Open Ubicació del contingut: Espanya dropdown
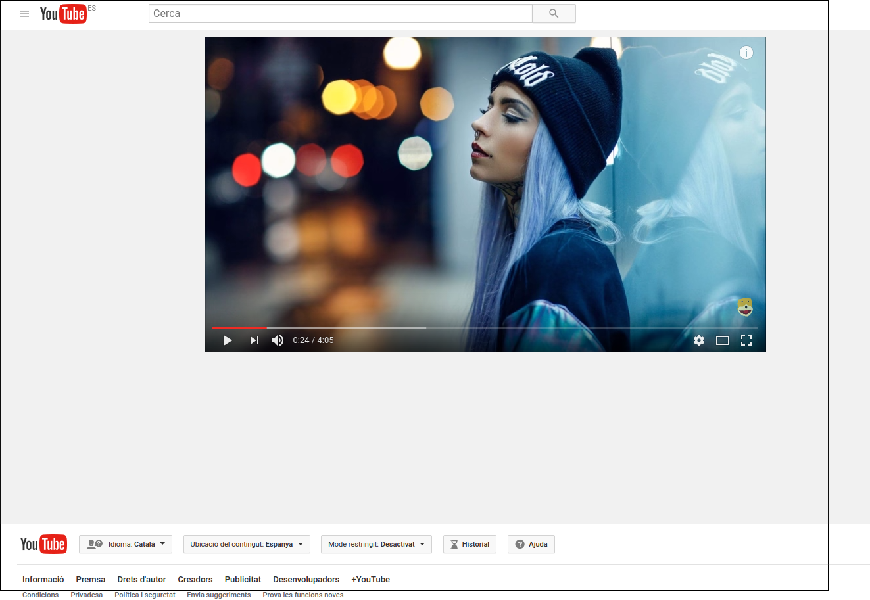The image size is (870, 600). click(x=247, y=544)
